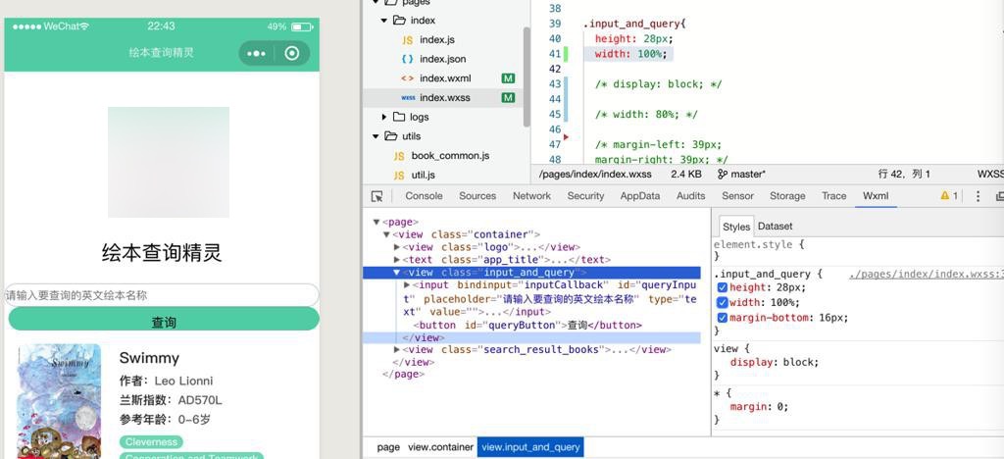Image resolution: width=1004 pixels, height=459 pixels.
Task: Open the devtools more options kebab menu
Action: [x=978, y=196]
